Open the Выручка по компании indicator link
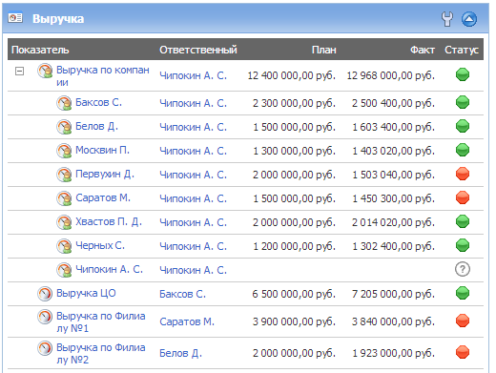The width and height of the screenshot is (496, 373). pos(103,76)
